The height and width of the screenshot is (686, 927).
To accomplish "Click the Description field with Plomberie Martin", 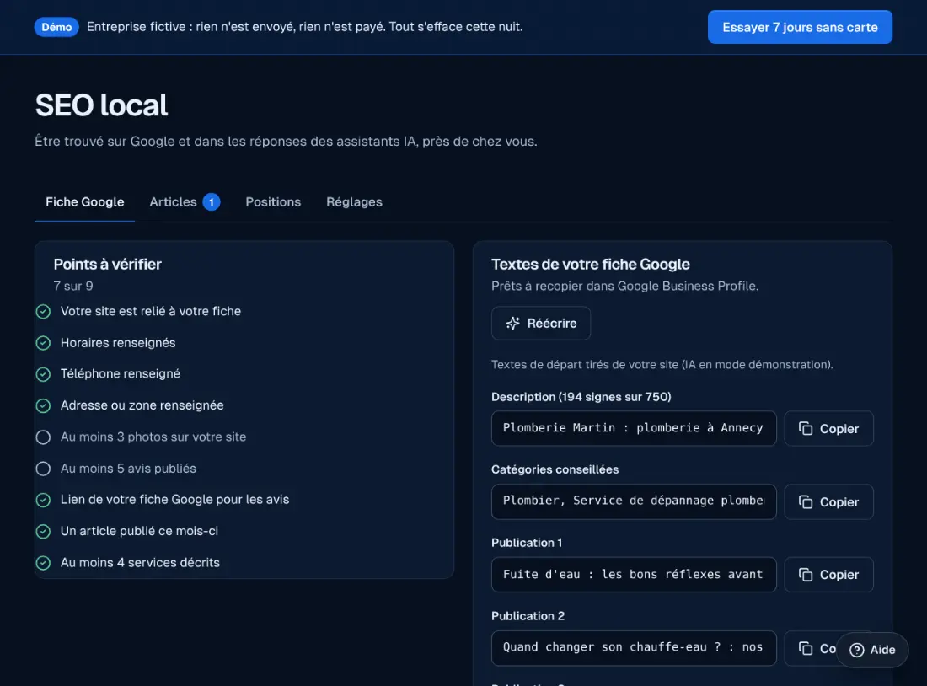I will 634,428.
